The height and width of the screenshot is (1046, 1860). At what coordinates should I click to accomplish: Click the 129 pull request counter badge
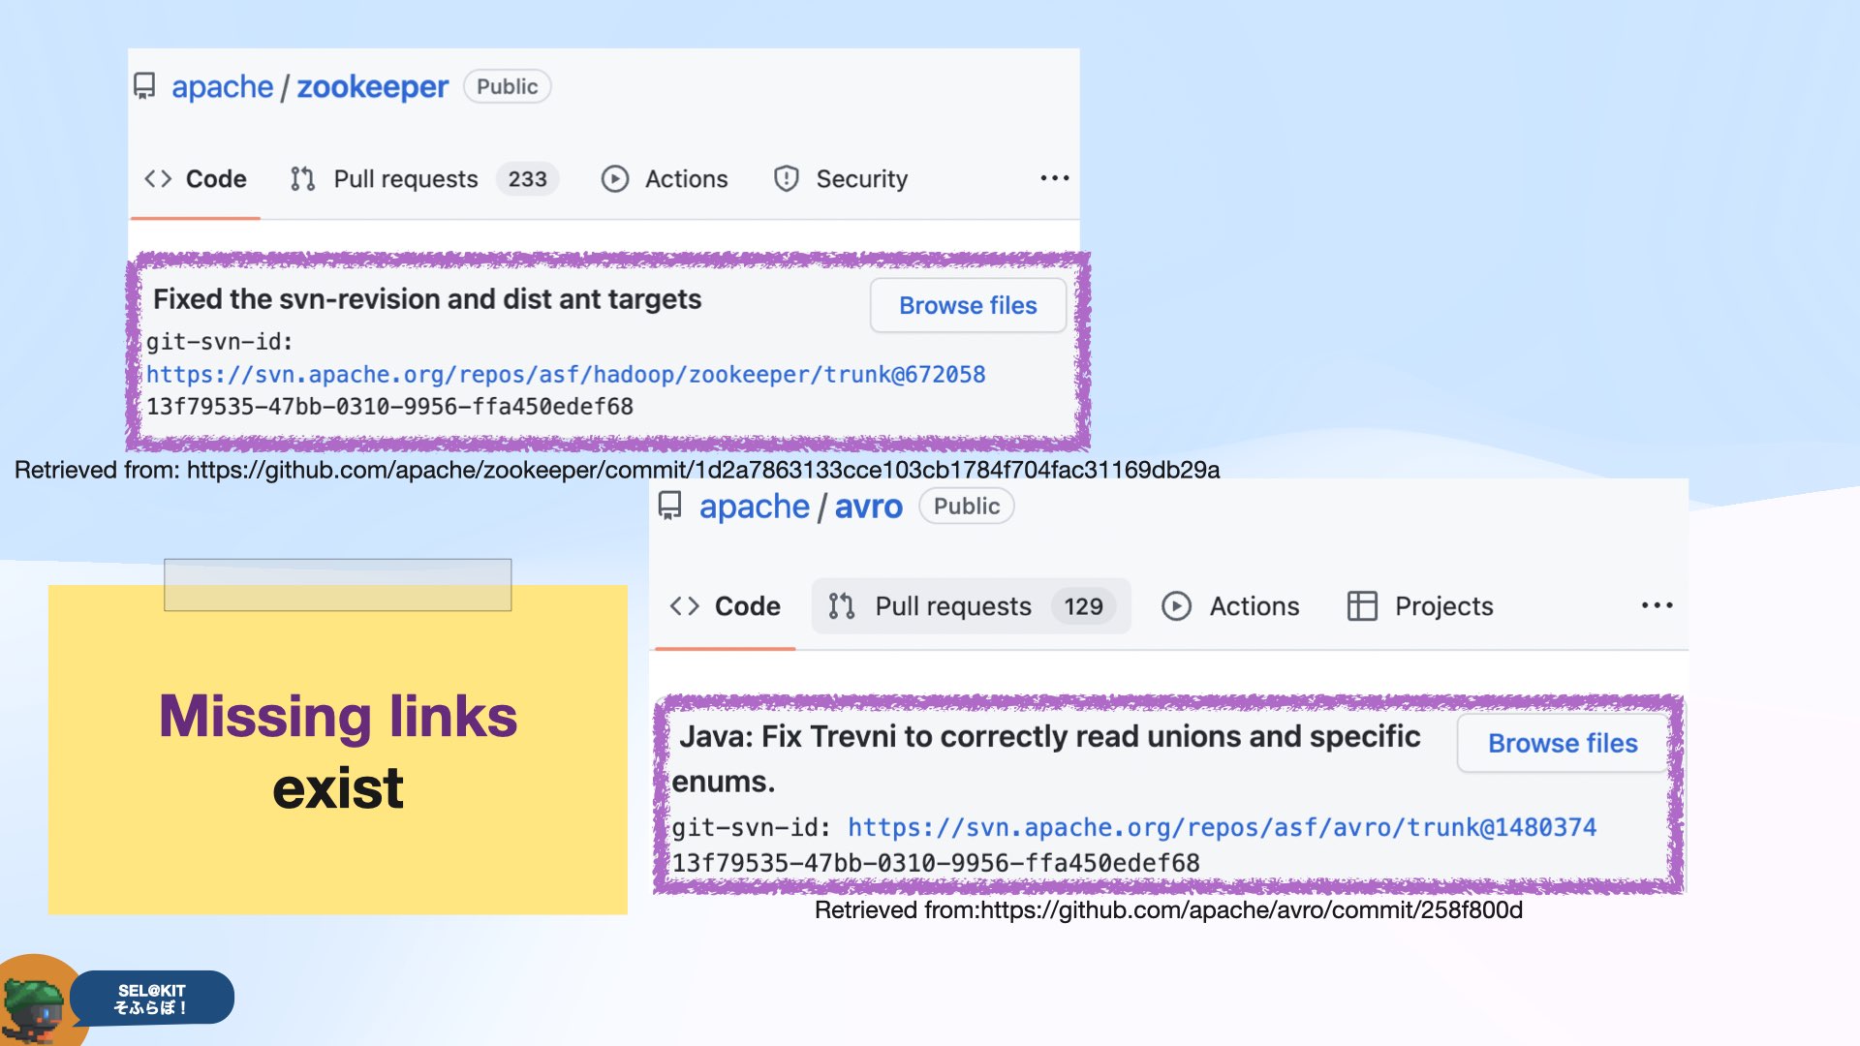[x=1083, y=606]
